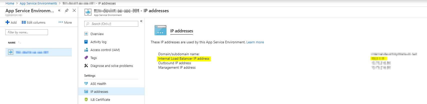Select the blurred App Service Environment row
The width and height of the screenshot is (427, 104).
tap(38, 52)
